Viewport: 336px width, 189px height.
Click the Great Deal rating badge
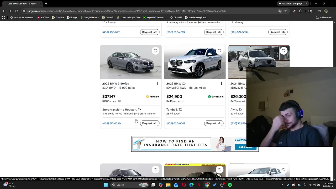(x=216, y=97)
